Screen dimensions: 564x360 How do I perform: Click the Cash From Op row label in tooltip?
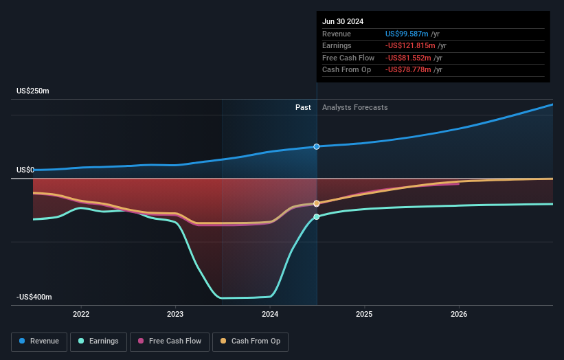point(346,70)
